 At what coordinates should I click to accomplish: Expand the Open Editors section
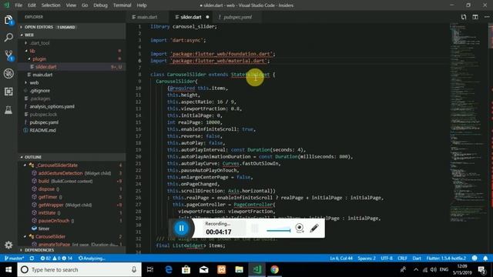[72, 27]
